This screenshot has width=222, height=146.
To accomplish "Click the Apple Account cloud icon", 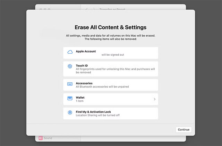I will (x=70, y=52).
